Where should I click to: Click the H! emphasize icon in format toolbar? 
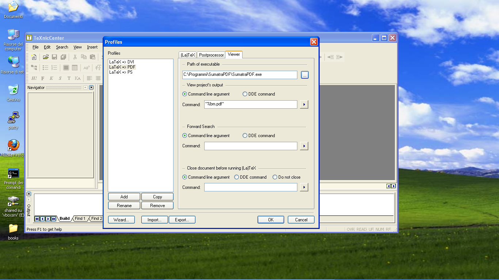coord(34,78)
